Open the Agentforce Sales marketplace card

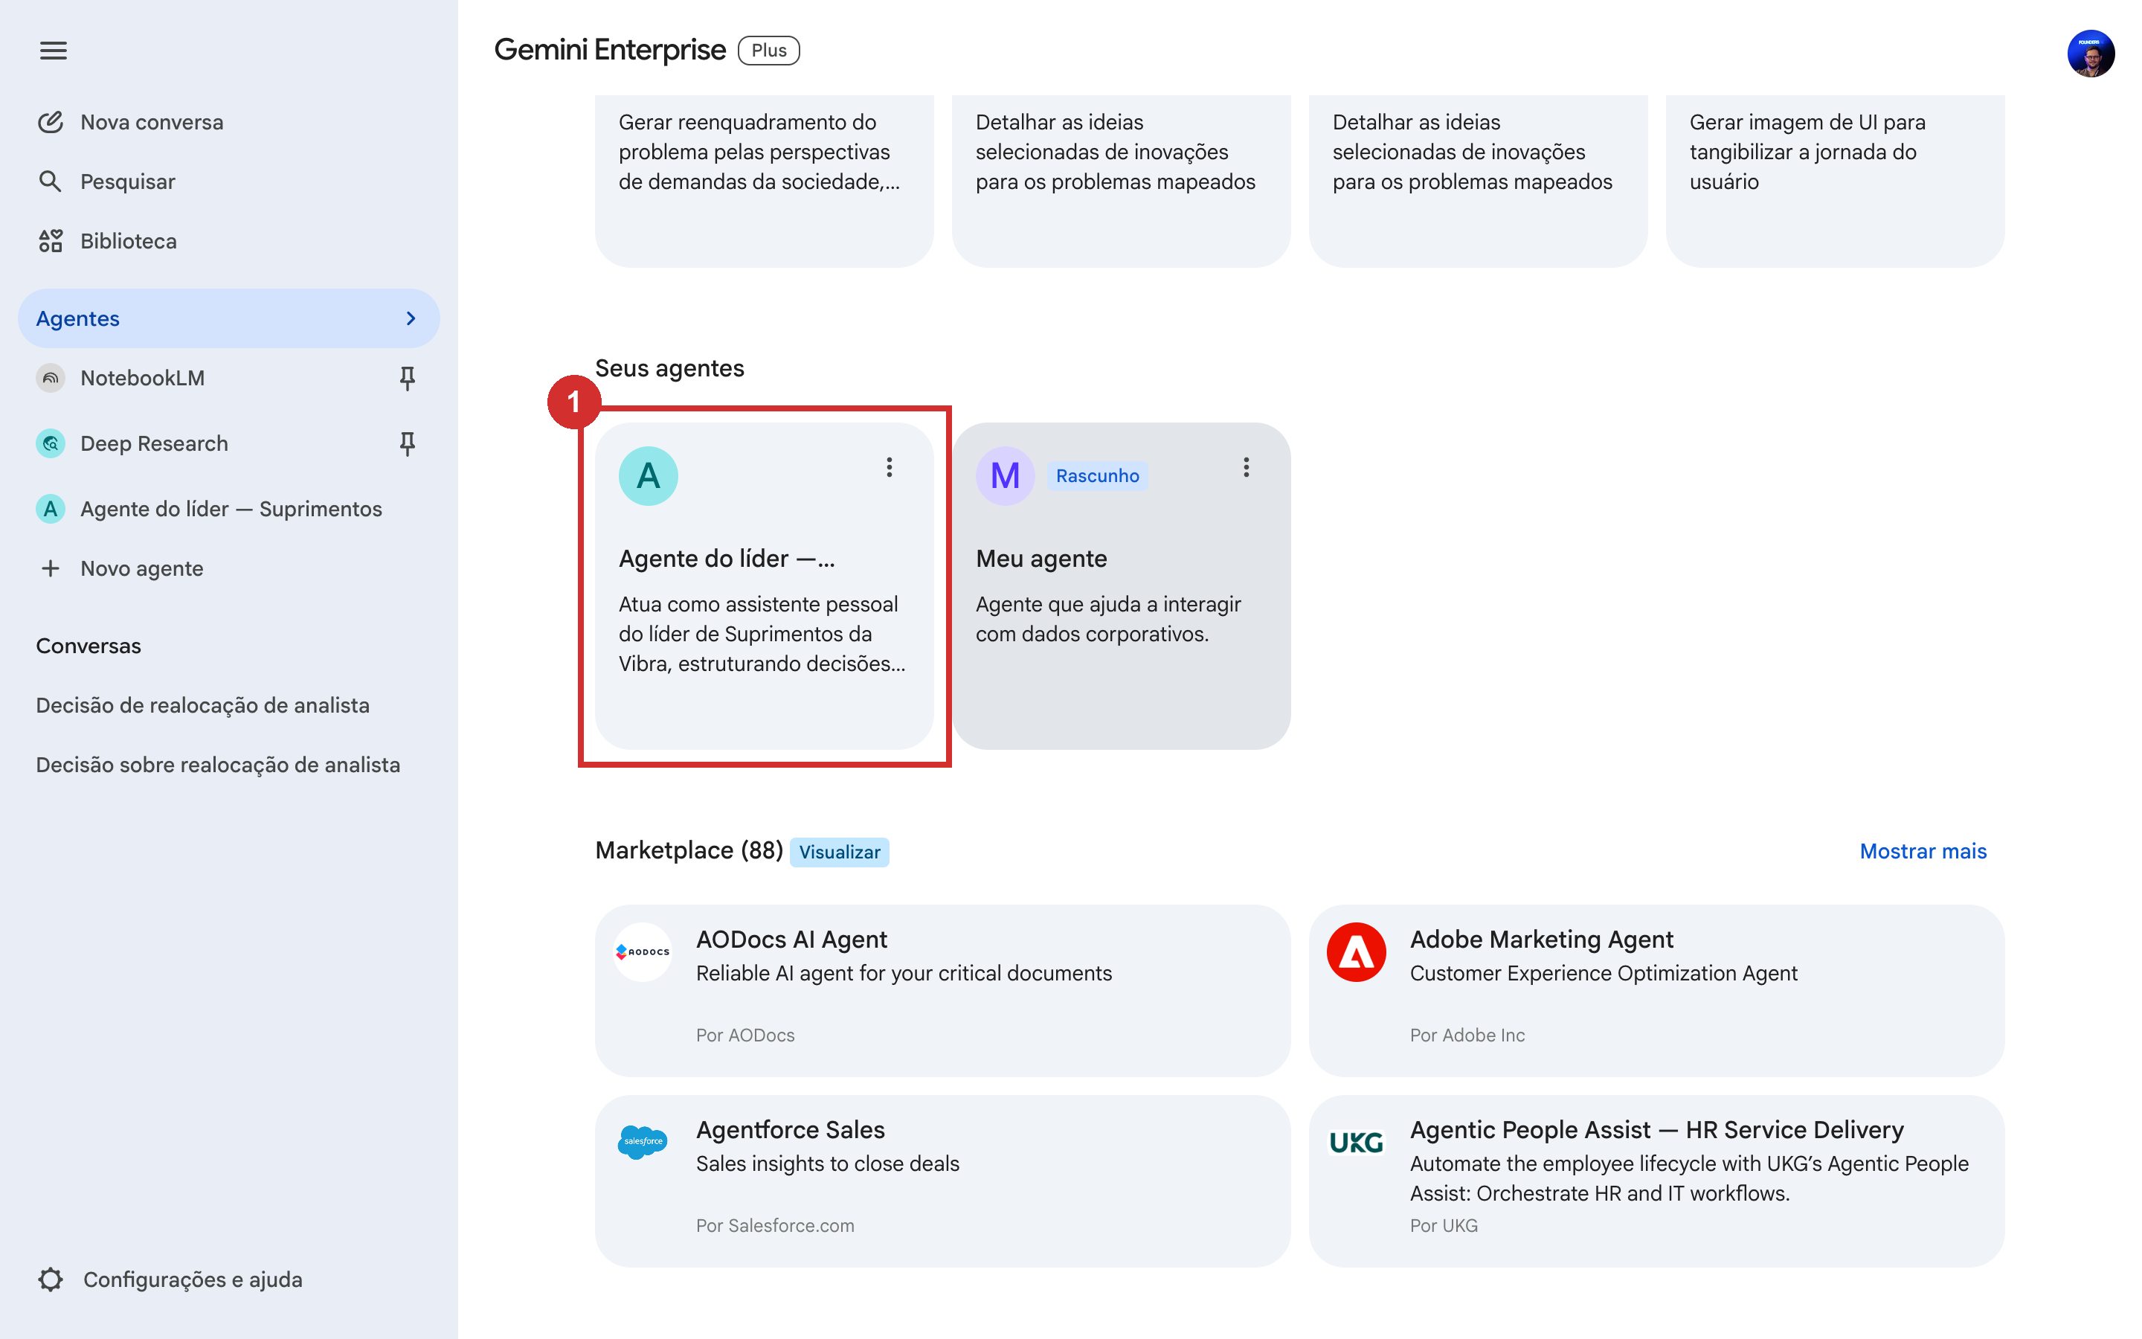click(x=942, y=1181)
